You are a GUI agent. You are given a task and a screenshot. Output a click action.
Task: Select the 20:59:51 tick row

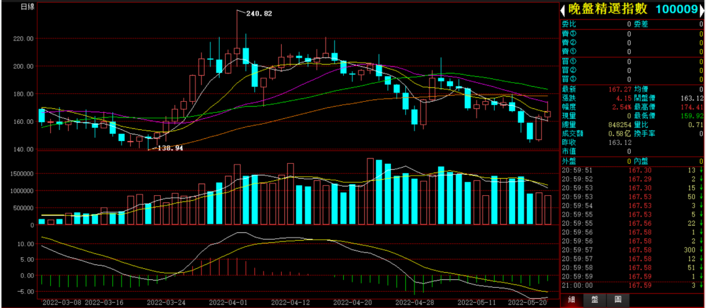[632, 170]
